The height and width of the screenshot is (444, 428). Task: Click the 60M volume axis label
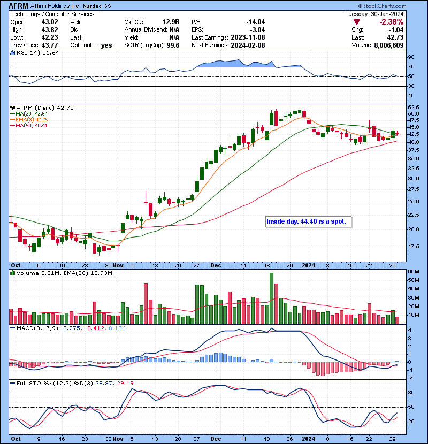point(413,272)
